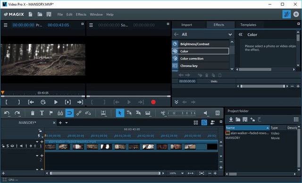The height and width of the screenshot is (183, 302).
Task: Sort Project folder by Name column
Action: pos(247,127)
